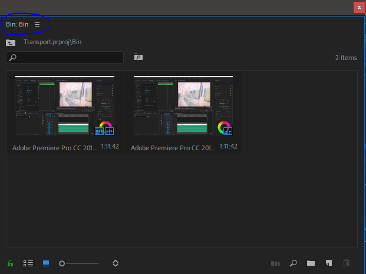
Task: Click the Transport.prproj\Bin path text
Action: coord(52,42)
